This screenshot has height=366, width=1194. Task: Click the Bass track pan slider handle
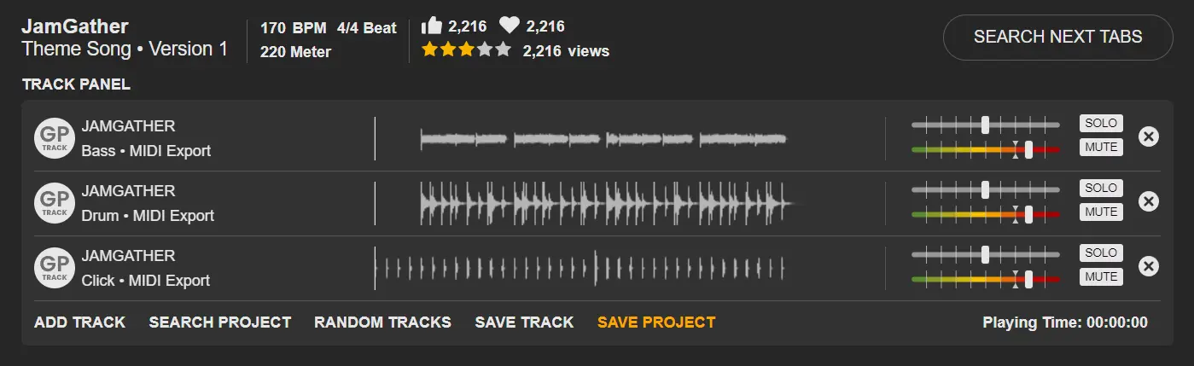(985, 125)
